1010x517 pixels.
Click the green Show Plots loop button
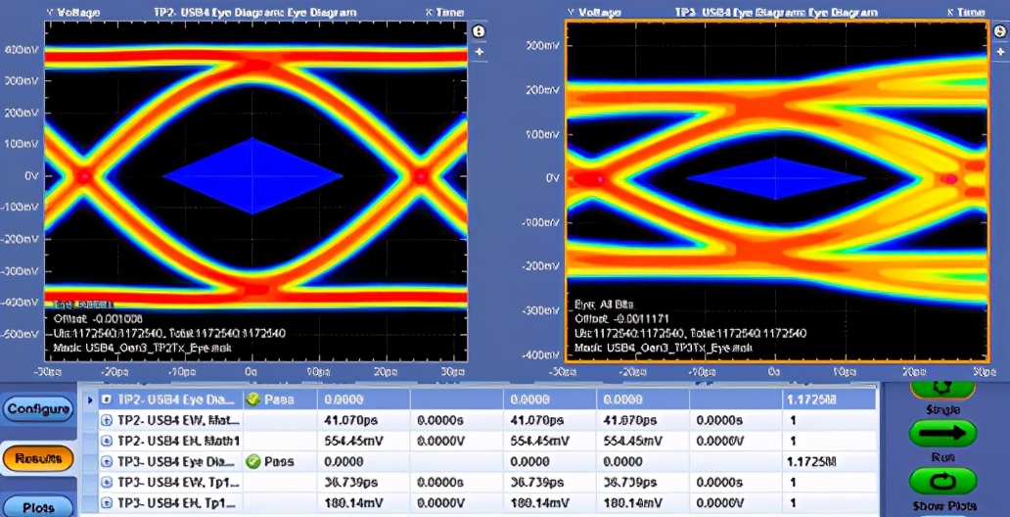tap(942, 481)
